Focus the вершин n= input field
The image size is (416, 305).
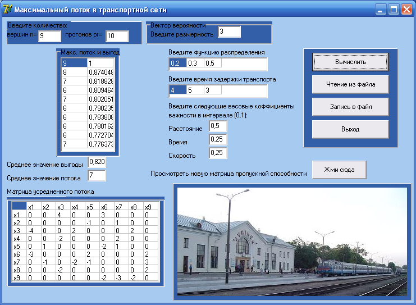point(49,36)
